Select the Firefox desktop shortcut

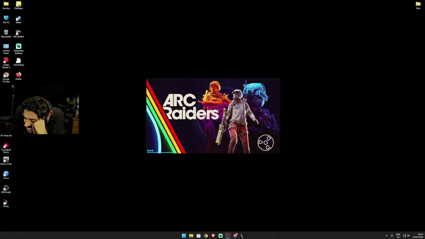pos(19,76)
